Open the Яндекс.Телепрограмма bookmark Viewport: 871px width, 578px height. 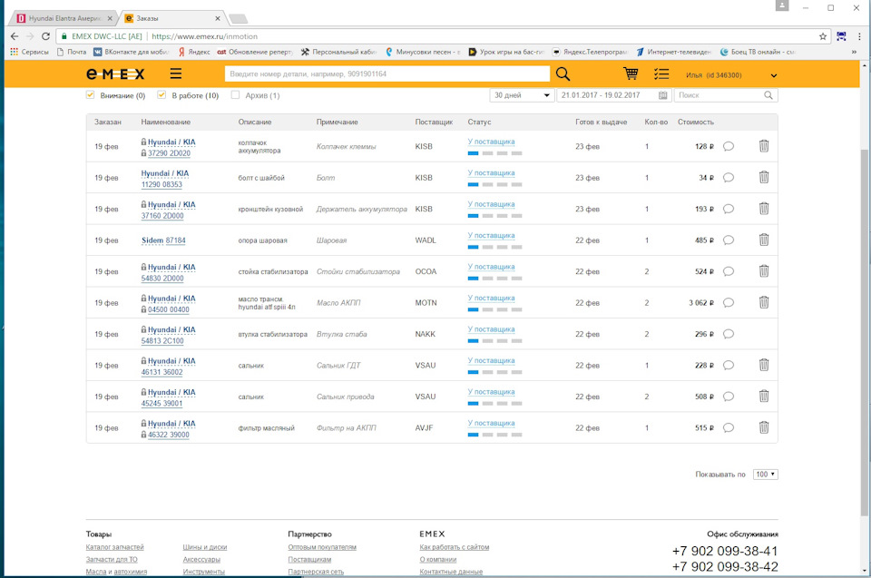[x=590, y=52]
